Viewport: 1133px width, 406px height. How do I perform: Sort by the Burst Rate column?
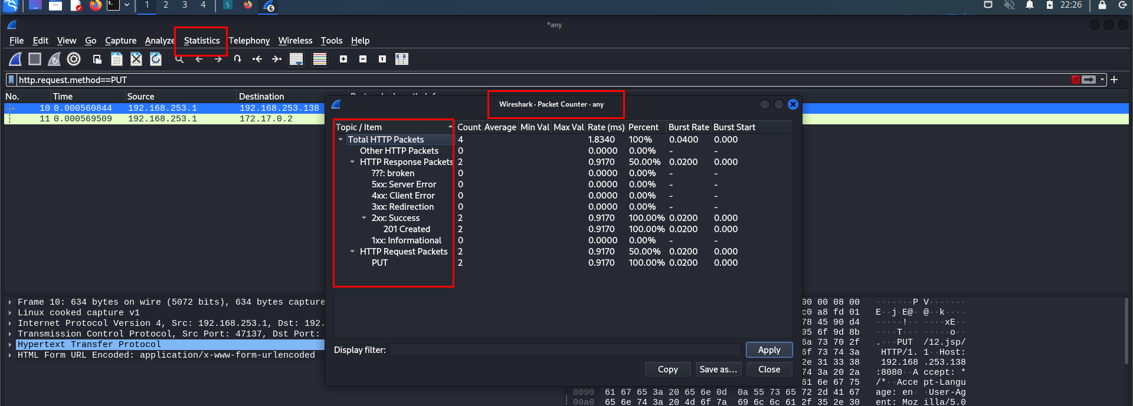(688, 127)
